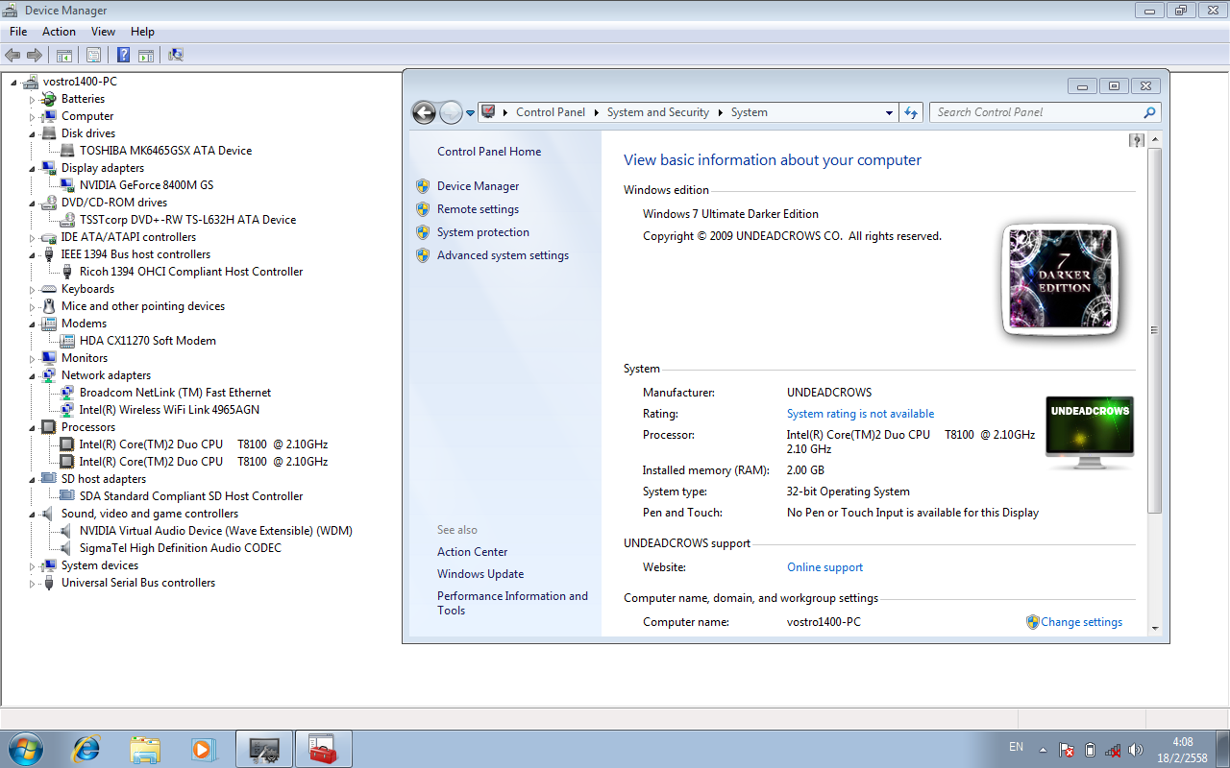The image size is (1230, 768).
Task: Expand the System devices category
Action: [x=32, y=565]
